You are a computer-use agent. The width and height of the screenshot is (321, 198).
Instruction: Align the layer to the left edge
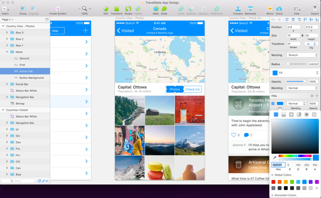[287, 20]
